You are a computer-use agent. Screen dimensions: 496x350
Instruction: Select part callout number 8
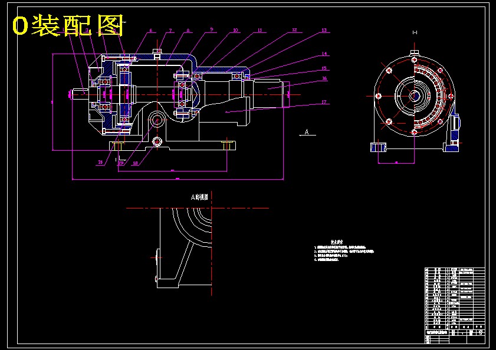(x=188, y=31)
